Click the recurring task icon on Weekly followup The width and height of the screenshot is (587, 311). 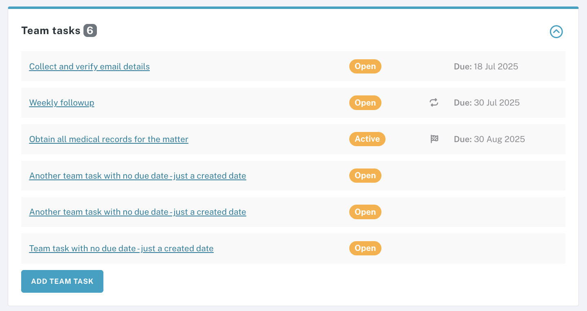click(x=434, y=103)
